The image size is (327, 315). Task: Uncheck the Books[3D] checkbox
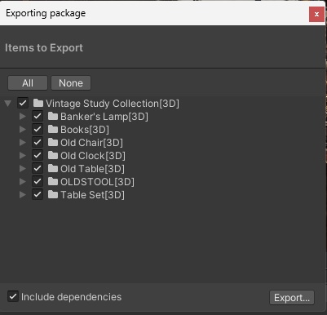(x=38, y=129)
